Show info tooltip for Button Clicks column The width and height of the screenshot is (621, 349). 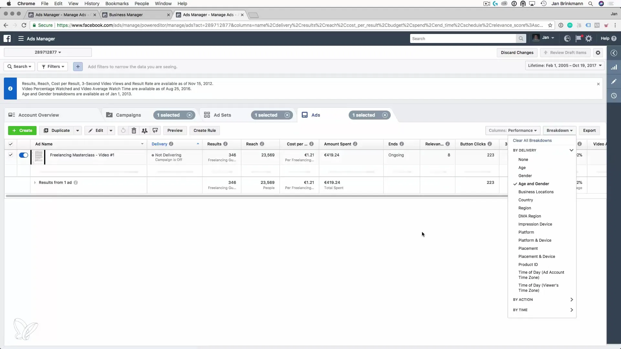[490, 144]
